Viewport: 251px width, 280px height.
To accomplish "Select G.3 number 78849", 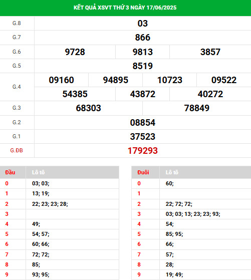I will click(x=197, y=108).
